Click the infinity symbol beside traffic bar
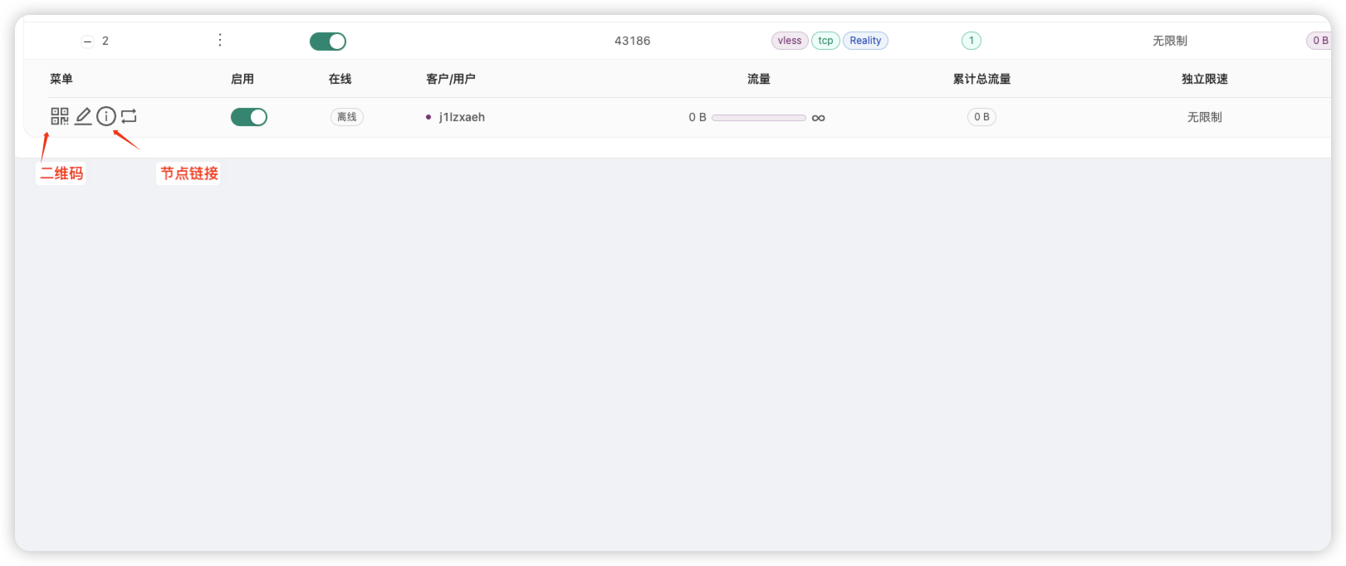The width and height of the screenshot is (1346, 566). click(818, 118)
